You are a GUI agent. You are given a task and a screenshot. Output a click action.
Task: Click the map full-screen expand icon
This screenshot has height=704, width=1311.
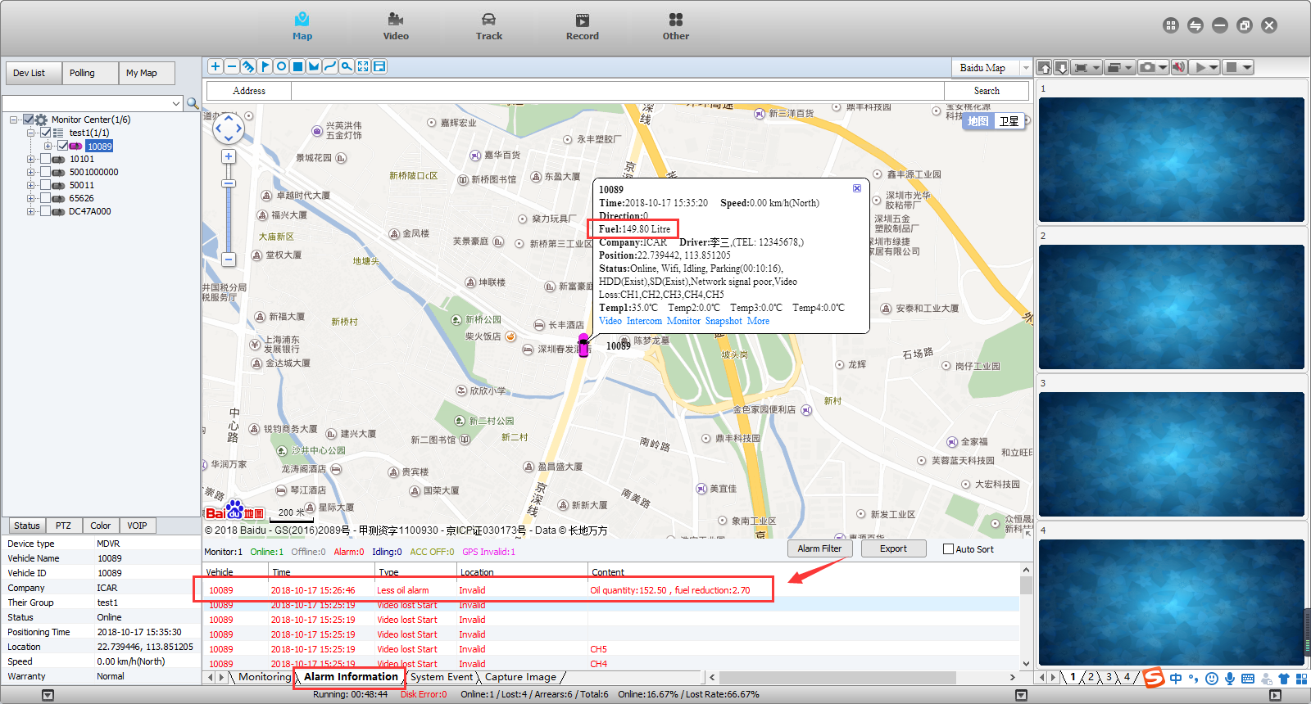[363, 66]
